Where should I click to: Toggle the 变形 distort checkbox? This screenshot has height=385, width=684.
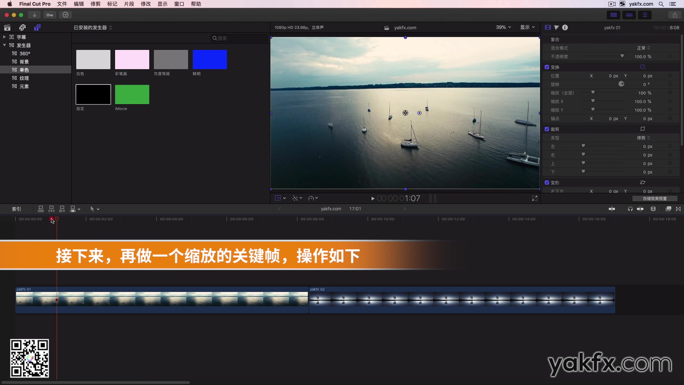[547, 183]
